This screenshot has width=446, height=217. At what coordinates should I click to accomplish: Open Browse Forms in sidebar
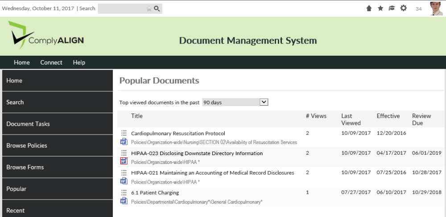coord(58,167)
